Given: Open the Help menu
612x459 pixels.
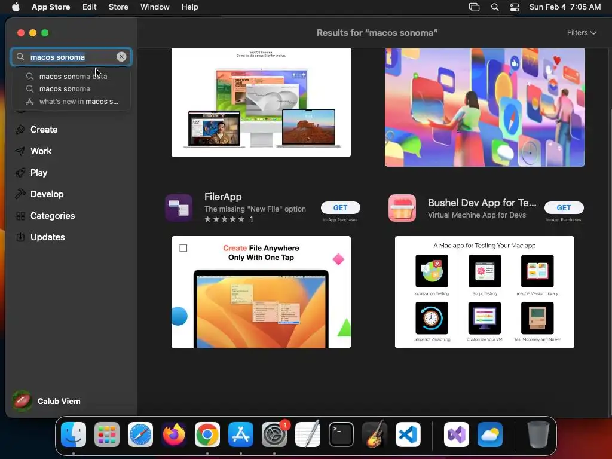Looking at the screenshot, I should (189, 7).
